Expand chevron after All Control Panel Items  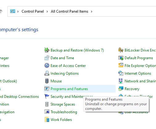(x=92, y=11)
